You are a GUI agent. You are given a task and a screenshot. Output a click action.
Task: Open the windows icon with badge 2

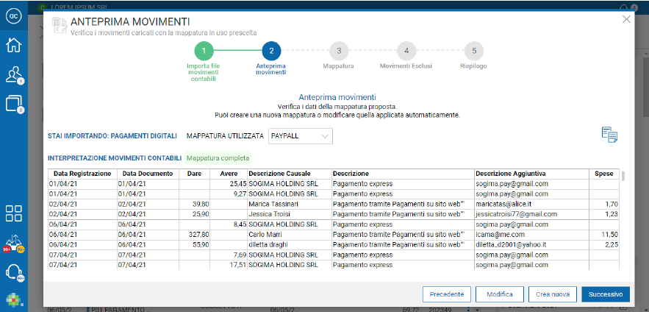[14, 104]
